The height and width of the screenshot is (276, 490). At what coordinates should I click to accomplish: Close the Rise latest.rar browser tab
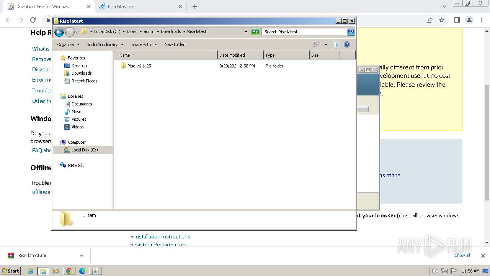tap(181, 7)
